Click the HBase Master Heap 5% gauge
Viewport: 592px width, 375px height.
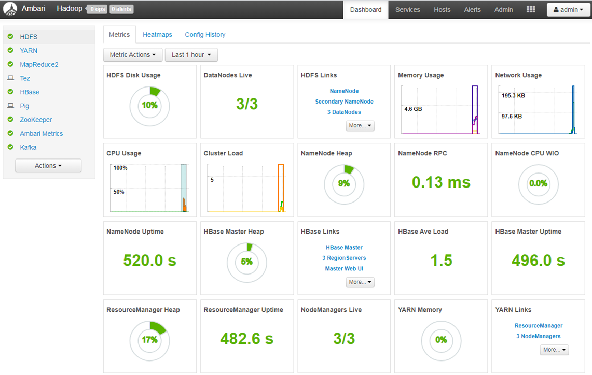247,263
